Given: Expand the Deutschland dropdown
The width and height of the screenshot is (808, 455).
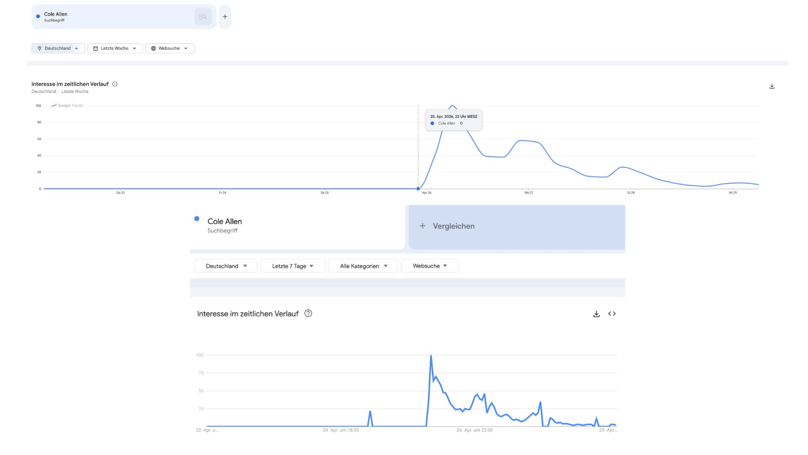Looking at the screenshot, I should [x=225, y=266].
